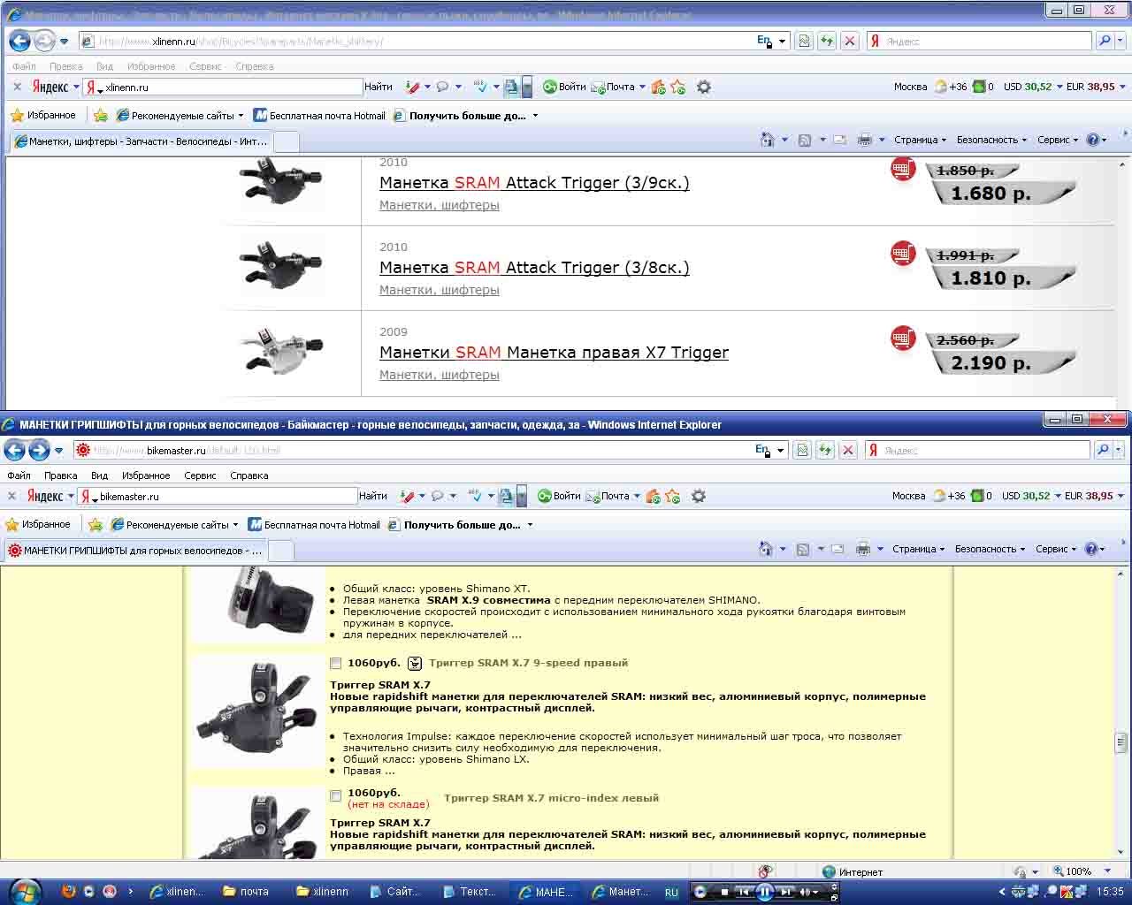Screen dimensions: 1132x905
Task: Open address bar dropdown in xlinenn window
Action: pos(782,41)
